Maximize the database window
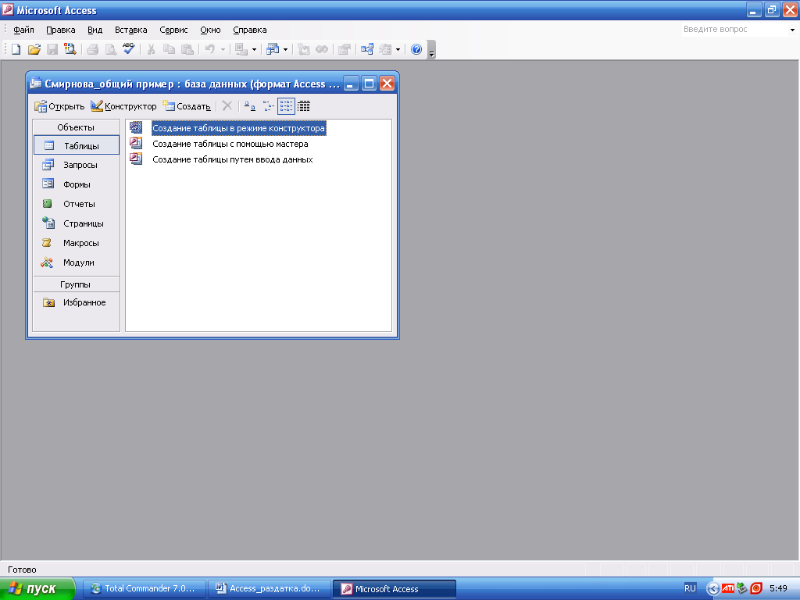 click(x=369, y=83)
